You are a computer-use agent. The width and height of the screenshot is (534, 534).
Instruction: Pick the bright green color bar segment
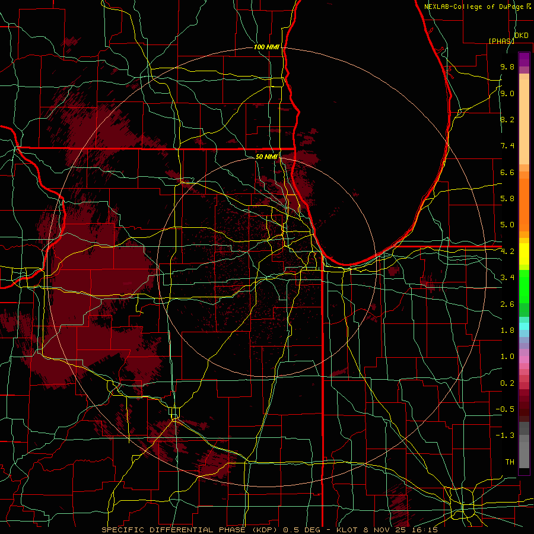point(524,287)
